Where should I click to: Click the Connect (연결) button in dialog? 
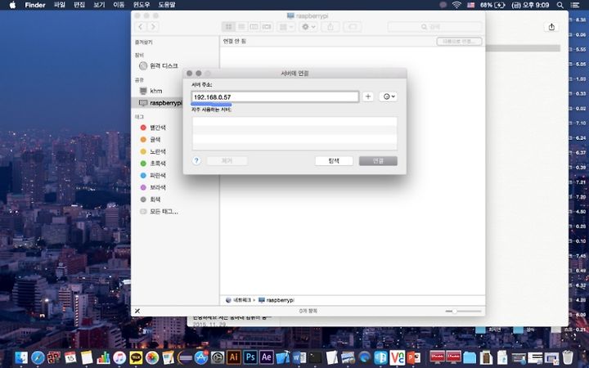[378, 161]
